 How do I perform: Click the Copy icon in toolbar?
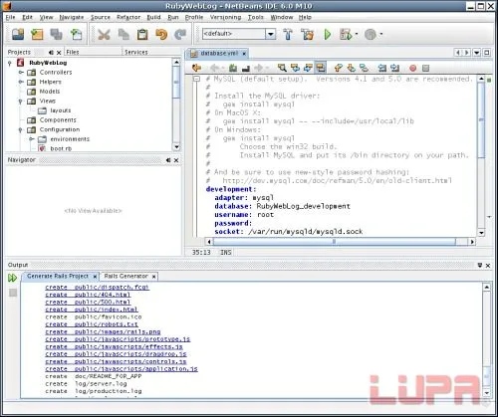point(124,34)
